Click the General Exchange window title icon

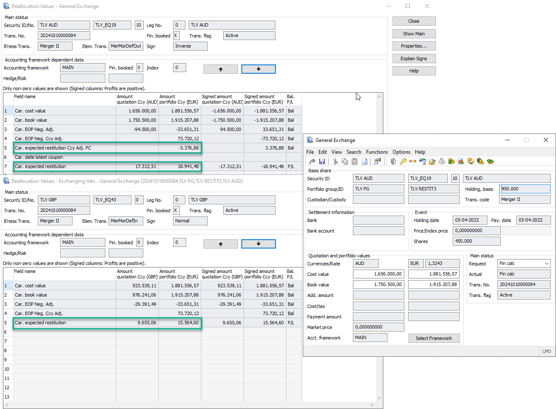pyautogui.click(x=310, y=140)
